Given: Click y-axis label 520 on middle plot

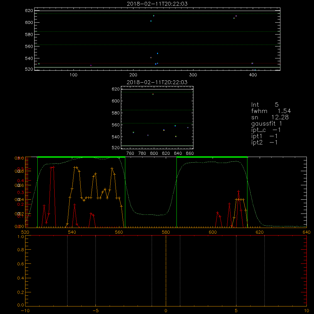Looking at the screenshot, I should pos(116,148).
